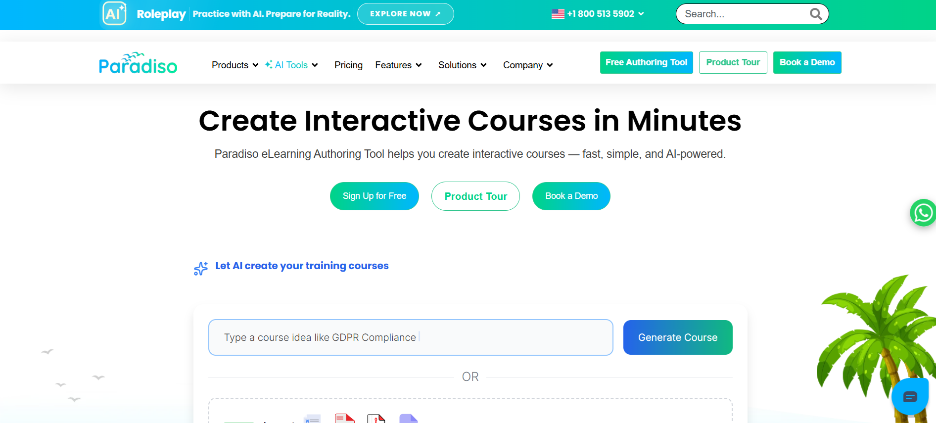This screenshot has height=423, width=936.
Task: Expand the phone number dropdown
Action: click(641, 14)
